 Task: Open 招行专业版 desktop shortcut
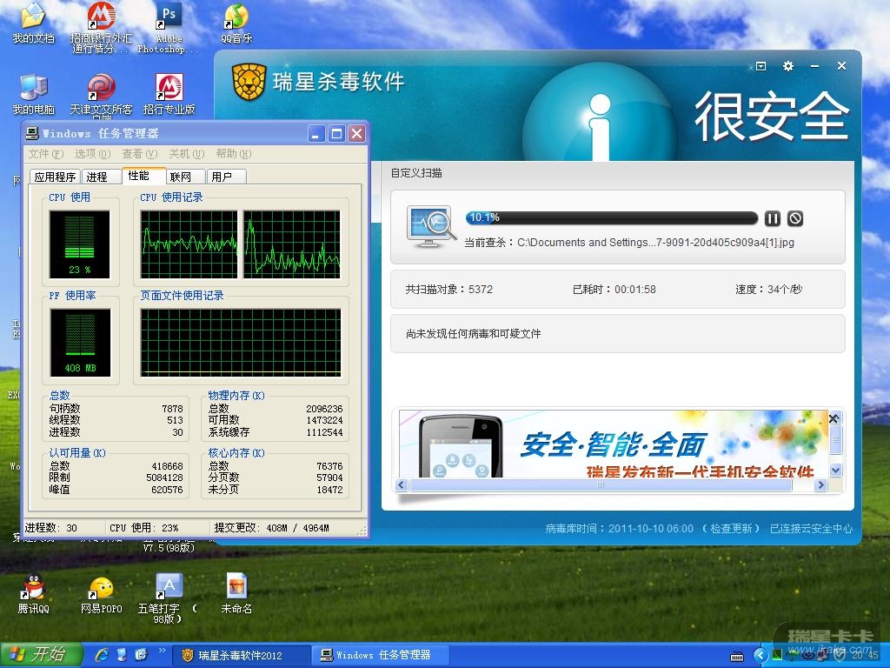click(169, 94)
